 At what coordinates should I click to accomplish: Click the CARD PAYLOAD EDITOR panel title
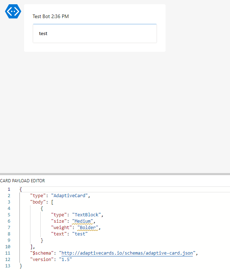[23, 181]
